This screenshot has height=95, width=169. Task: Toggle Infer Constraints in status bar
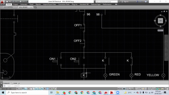tap(17, 89)
